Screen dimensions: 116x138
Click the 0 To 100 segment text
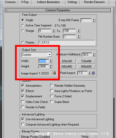click(60, 25)
